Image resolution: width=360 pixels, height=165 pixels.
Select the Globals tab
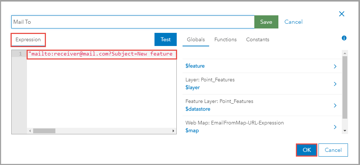[196, 39]
